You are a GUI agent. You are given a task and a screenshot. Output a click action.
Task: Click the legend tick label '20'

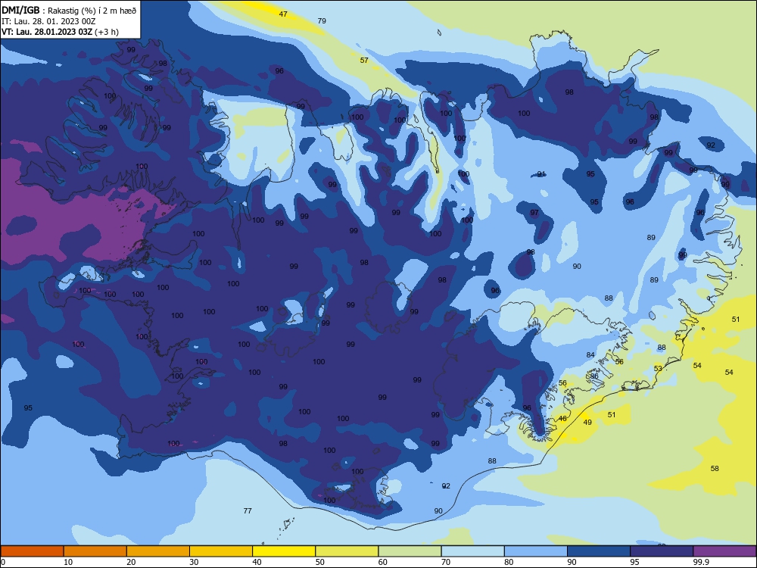tap(131, 562)
